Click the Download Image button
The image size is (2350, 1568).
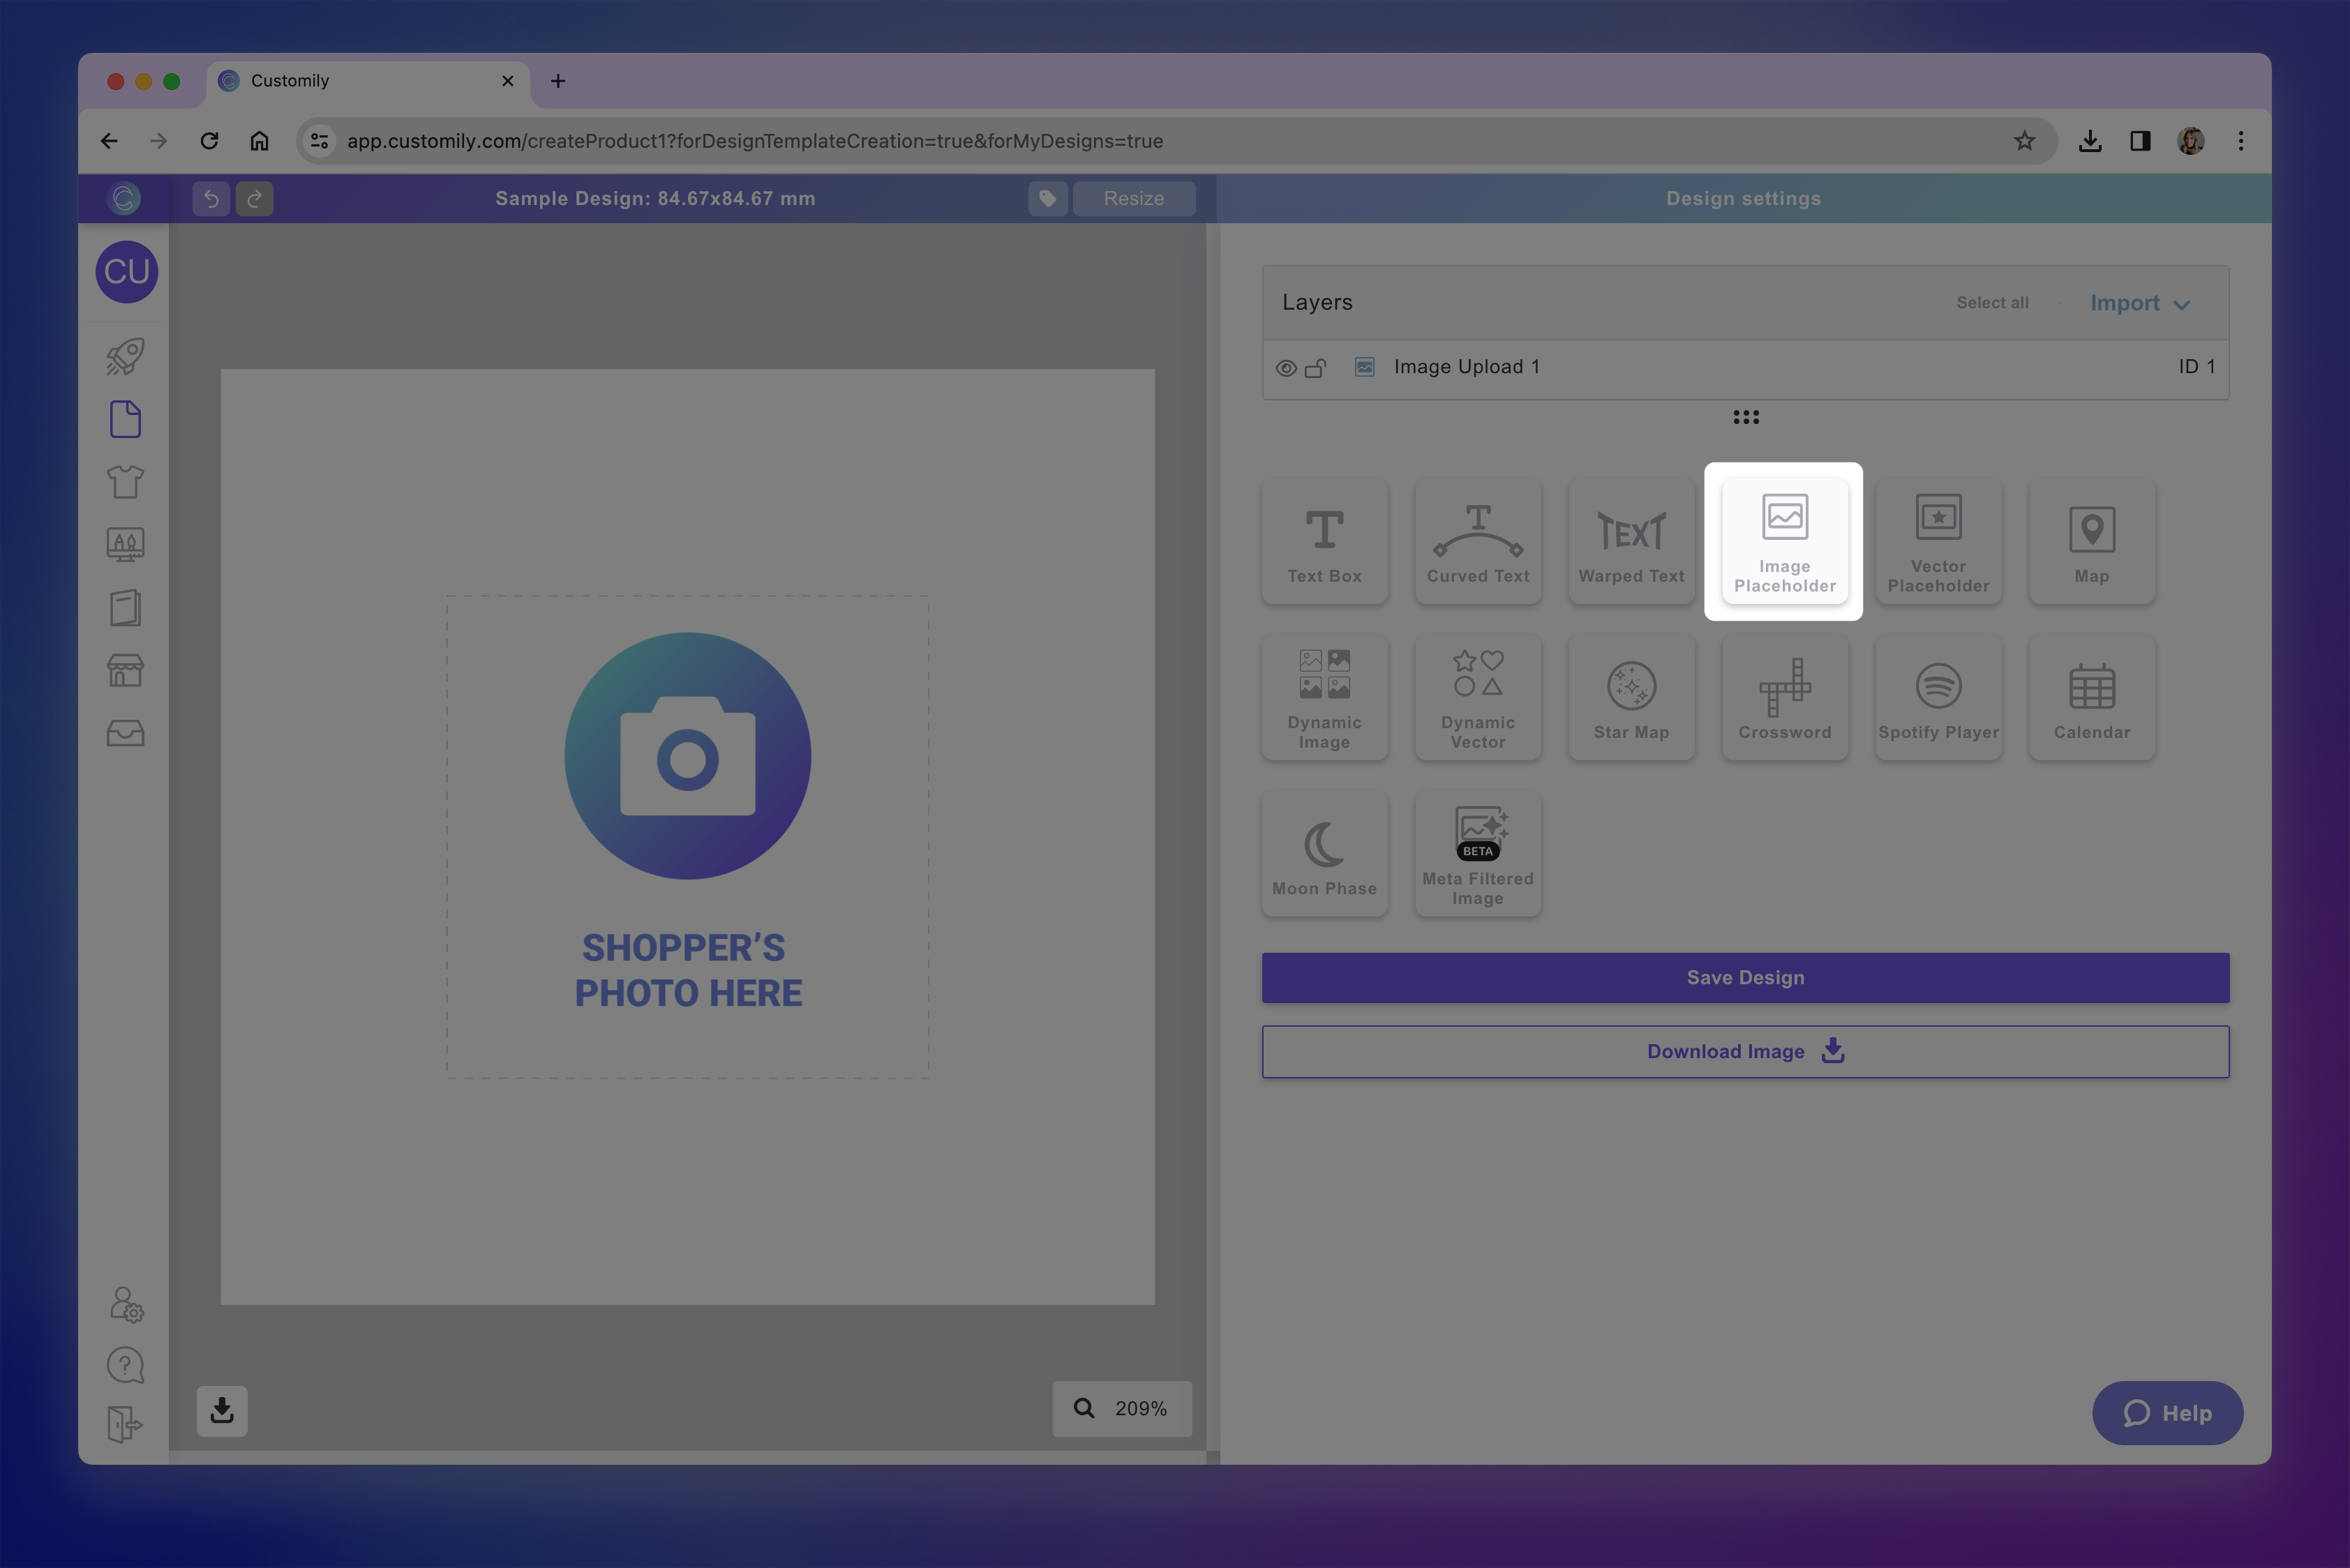[1745, 1051]
